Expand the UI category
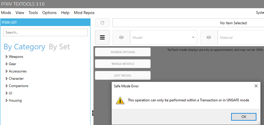Viewport: 264px width, 125px height. point(7,93)
